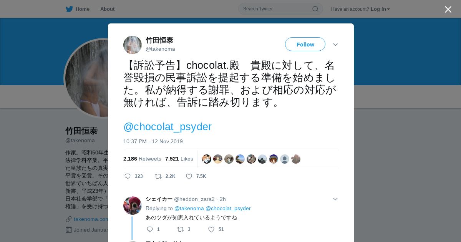
Task: Like シェイカー's reply with 51 likes
Action: pos(211,229)
